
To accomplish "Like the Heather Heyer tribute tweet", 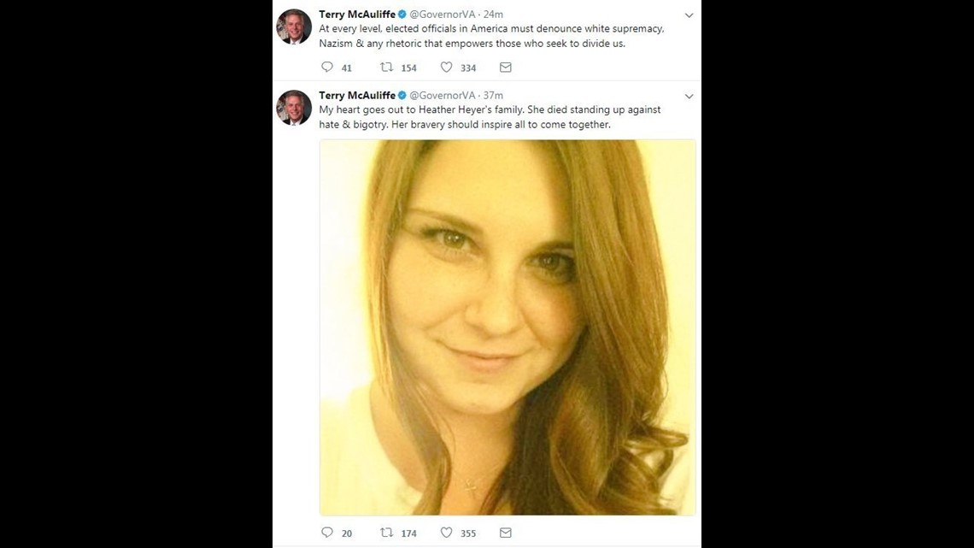I will pos(446,532).
